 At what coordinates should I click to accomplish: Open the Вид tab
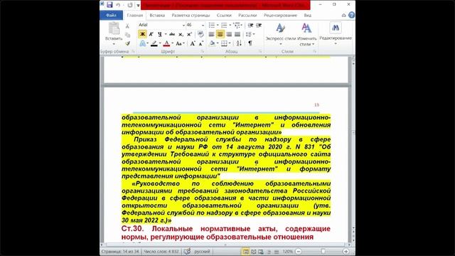point(308,15)
